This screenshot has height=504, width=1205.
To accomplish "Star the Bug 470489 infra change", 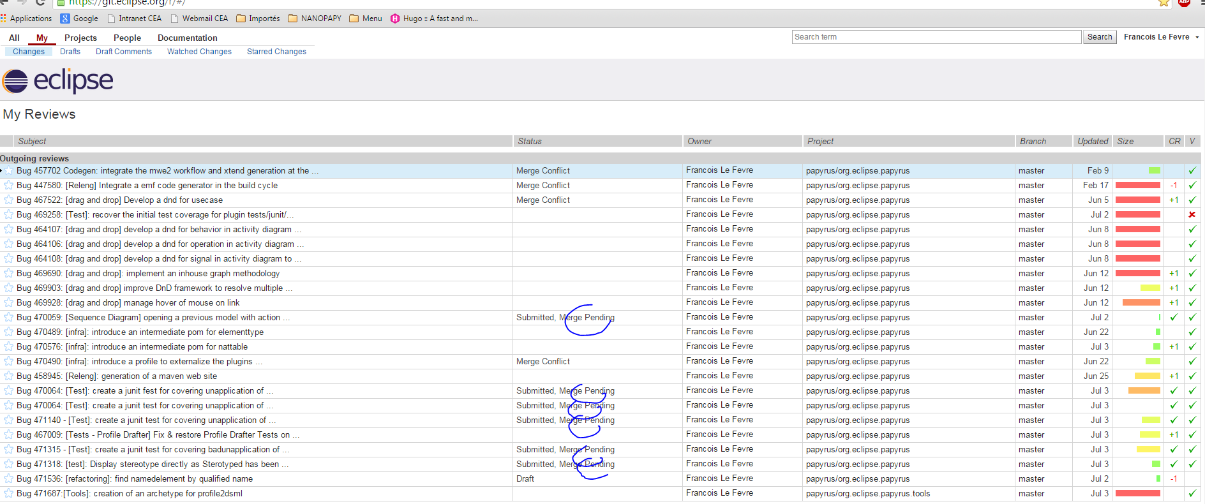I will 8,332.
